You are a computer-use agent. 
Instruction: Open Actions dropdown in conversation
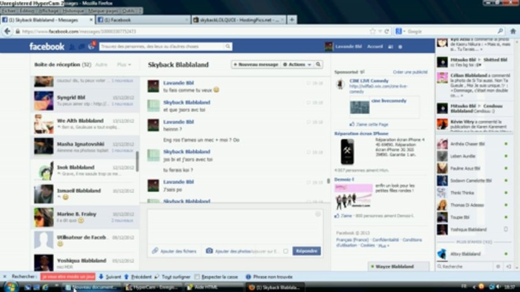click(297, 64)
